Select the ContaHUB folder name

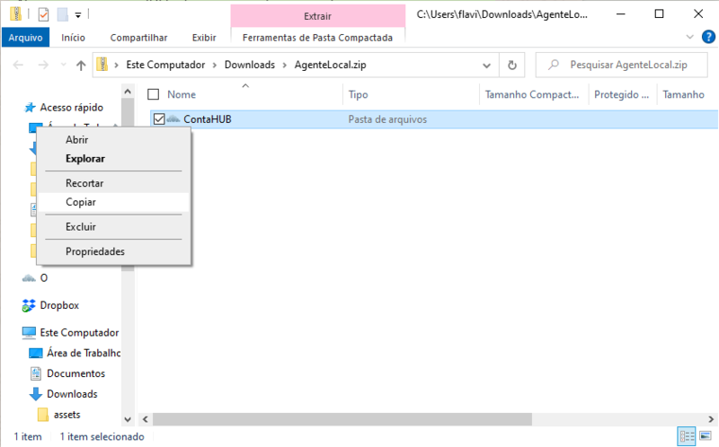point(208,119)
